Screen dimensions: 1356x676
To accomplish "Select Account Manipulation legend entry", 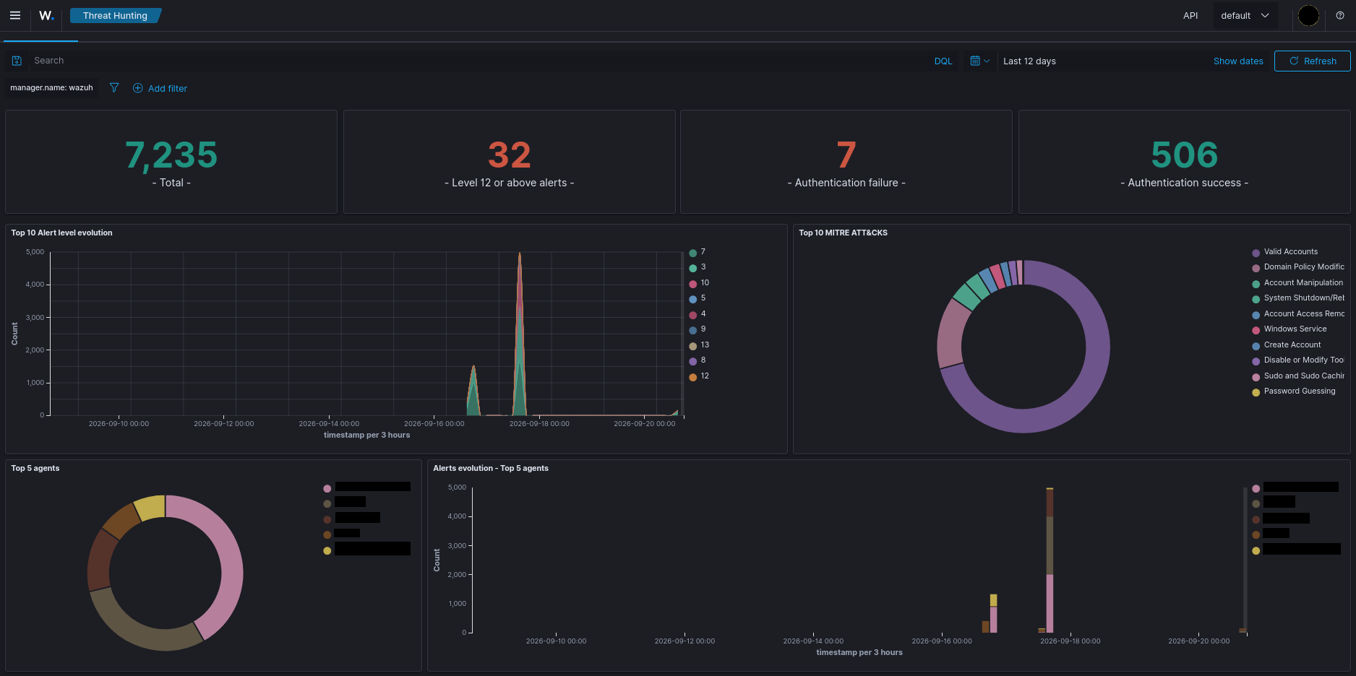I will tap(1297, 282).
